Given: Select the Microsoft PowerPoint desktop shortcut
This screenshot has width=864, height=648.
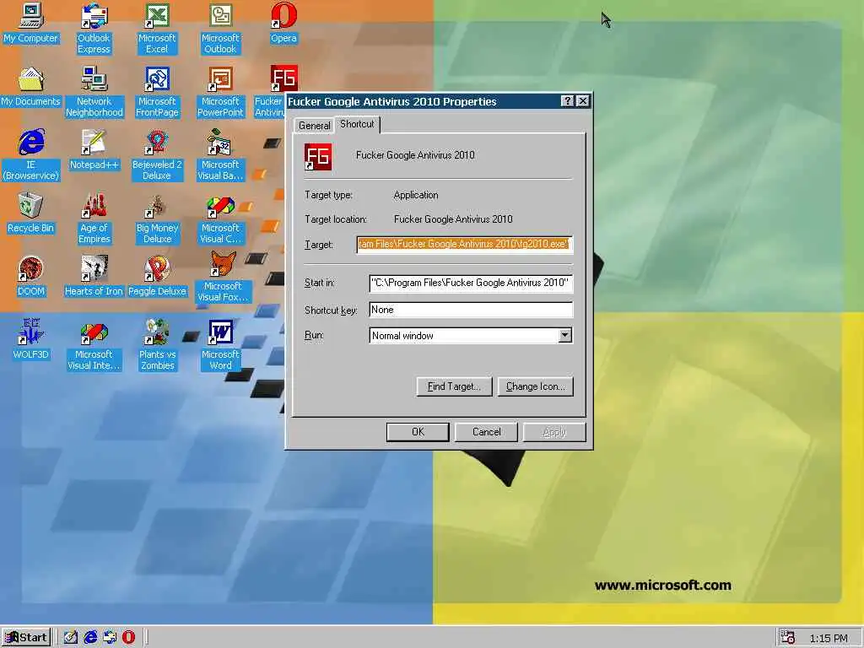Looking at the screenshot, I should coord(220,92).
